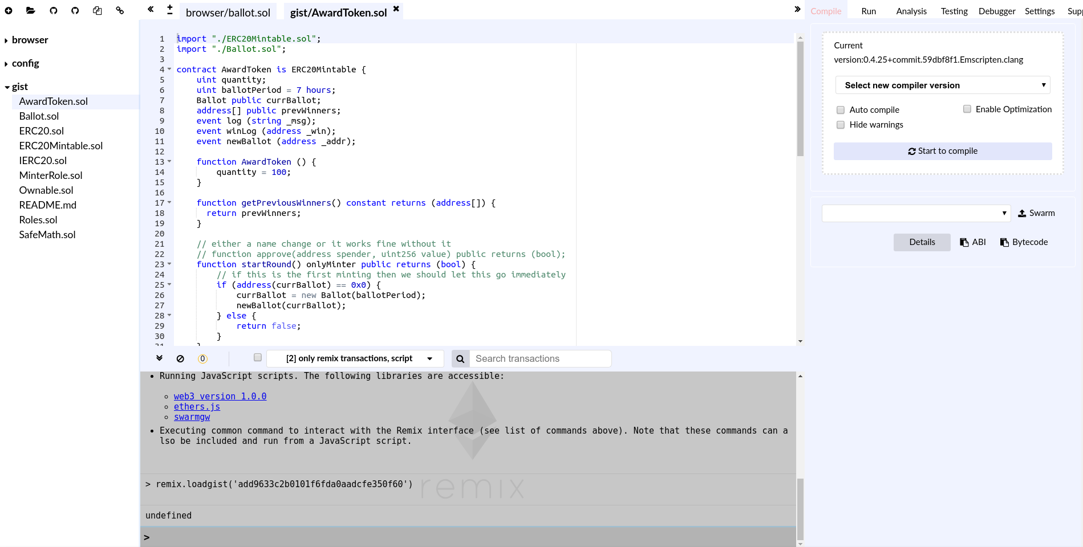Viewport: 1083px width, 547px height.
Task: Collapse the terminal with the double down chevron
Action: click(160, 358)
